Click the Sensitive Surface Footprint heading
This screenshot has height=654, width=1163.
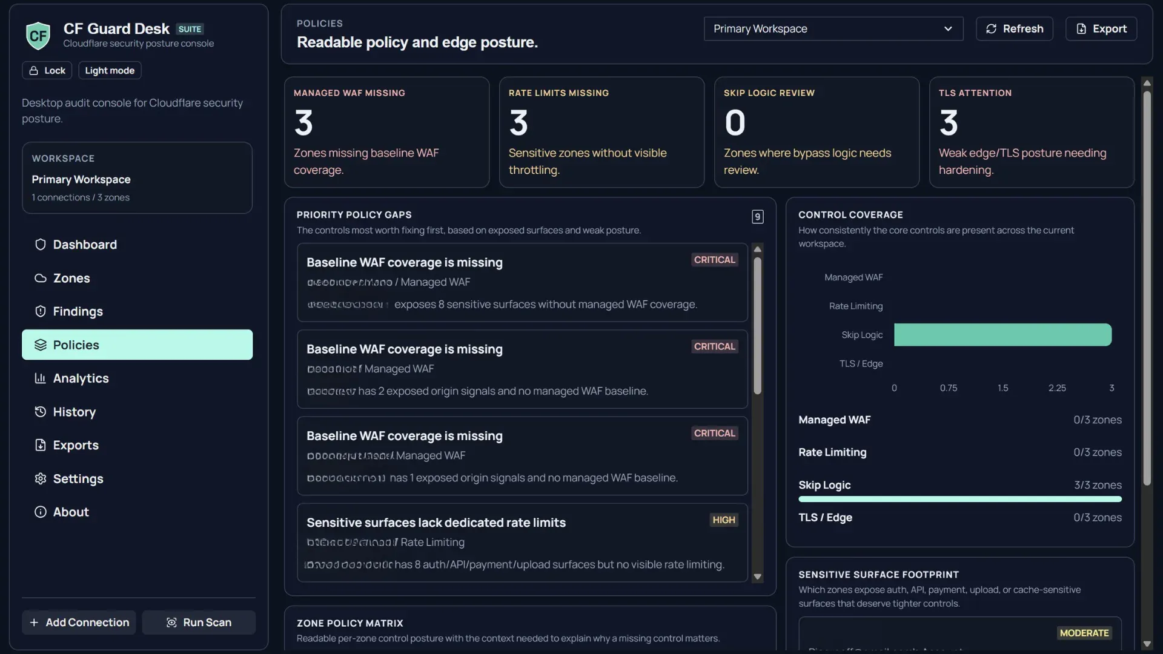(878, 575)
